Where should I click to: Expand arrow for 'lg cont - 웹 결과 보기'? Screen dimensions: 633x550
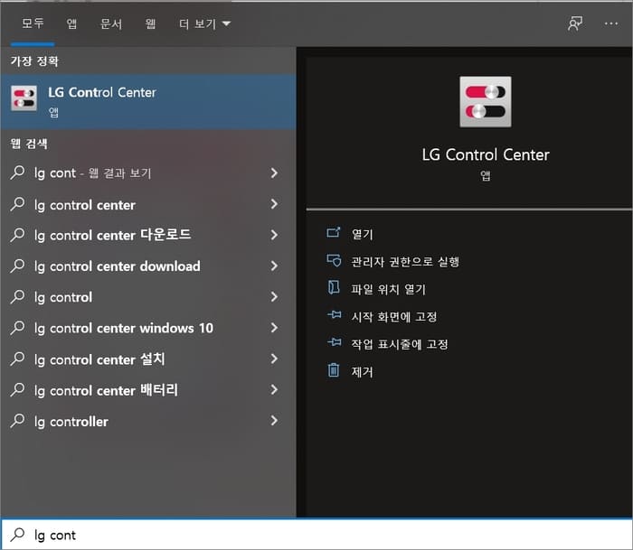coord(274,173)
